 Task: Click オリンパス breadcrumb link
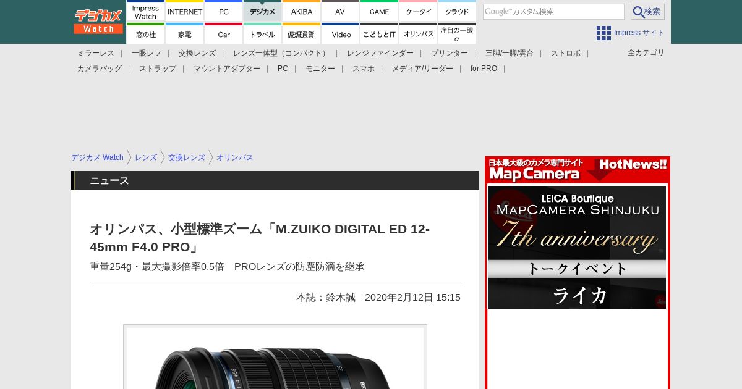point(235,157)
